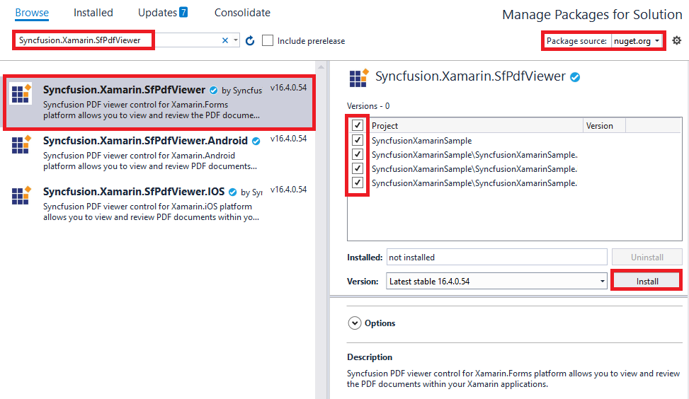Click 'Manage Packages for Solution' title
This screenshot has height=399, width=689.
(x=592, y=14)
